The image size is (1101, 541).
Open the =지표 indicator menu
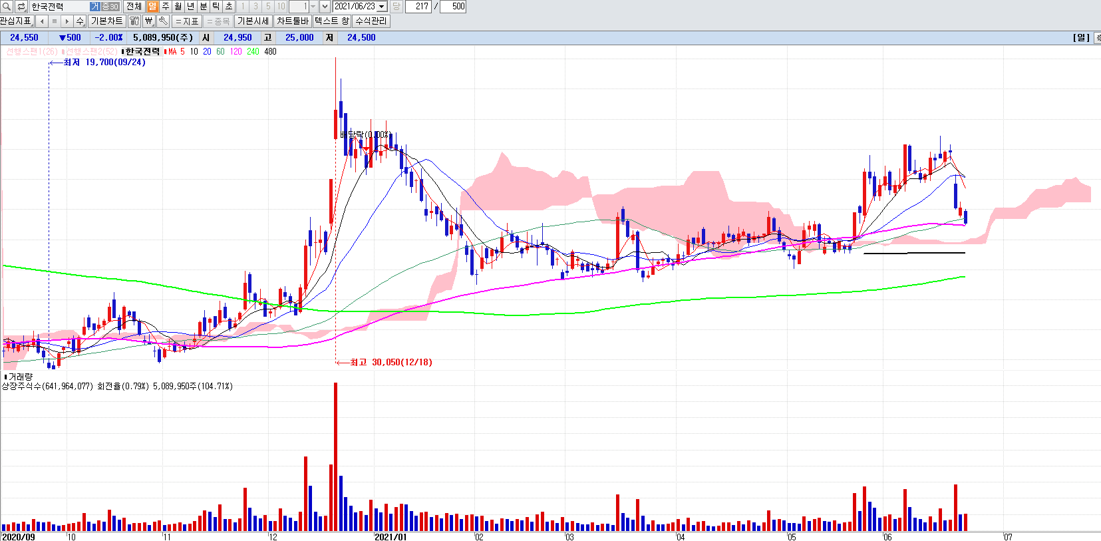tap(187, 21)
